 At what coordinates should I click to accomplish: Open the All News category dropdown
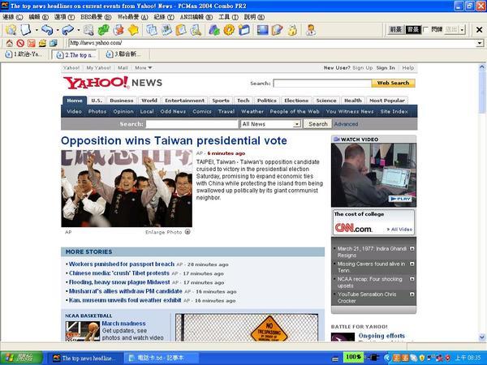tap(297, 124)
